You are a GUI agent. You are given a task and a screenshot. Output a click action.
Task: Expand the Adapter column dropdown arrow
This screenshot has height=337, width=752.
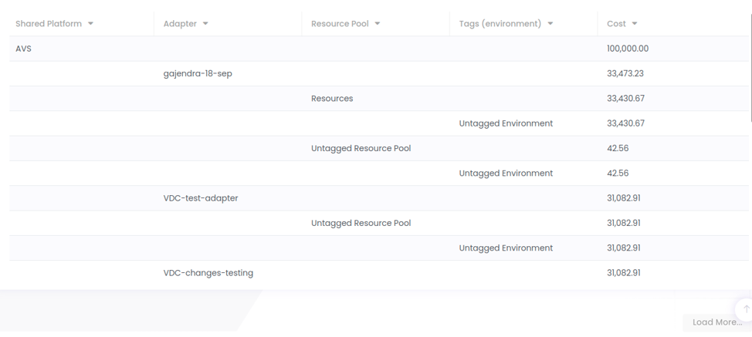(x=205, y=24)
